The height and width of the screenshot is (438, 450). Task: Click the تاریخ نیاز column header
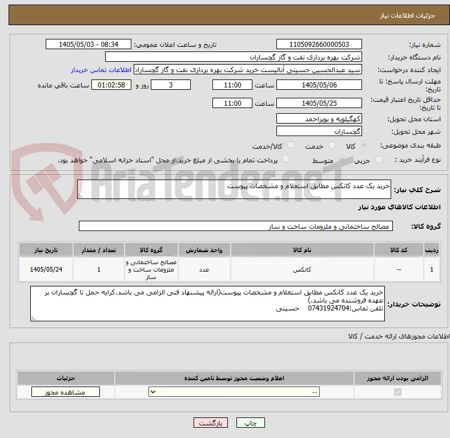point(46,250)
